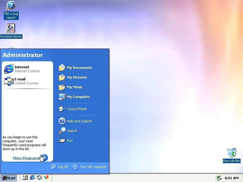243x182 pixels.
Task: Open Help and Support
Action: pos(75,121)
